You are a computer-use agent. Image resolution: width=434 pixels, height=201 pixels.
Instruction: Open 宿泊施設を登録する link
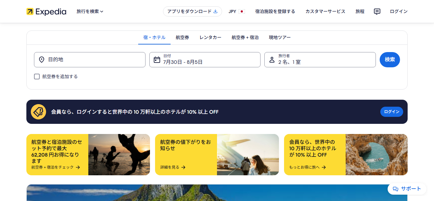click(275, 11)
